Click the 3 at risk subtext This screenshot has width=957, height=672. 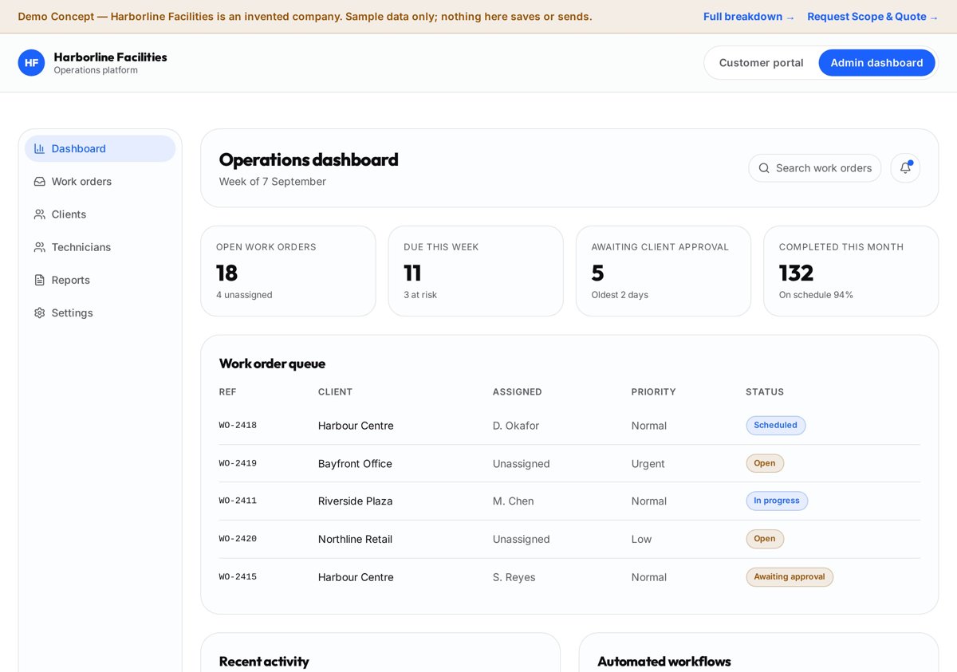pos(420,295)
